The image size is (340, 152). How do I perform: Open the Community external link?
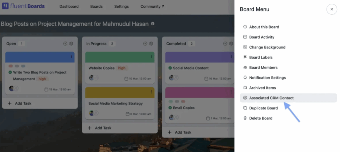[x=152, y=6]
